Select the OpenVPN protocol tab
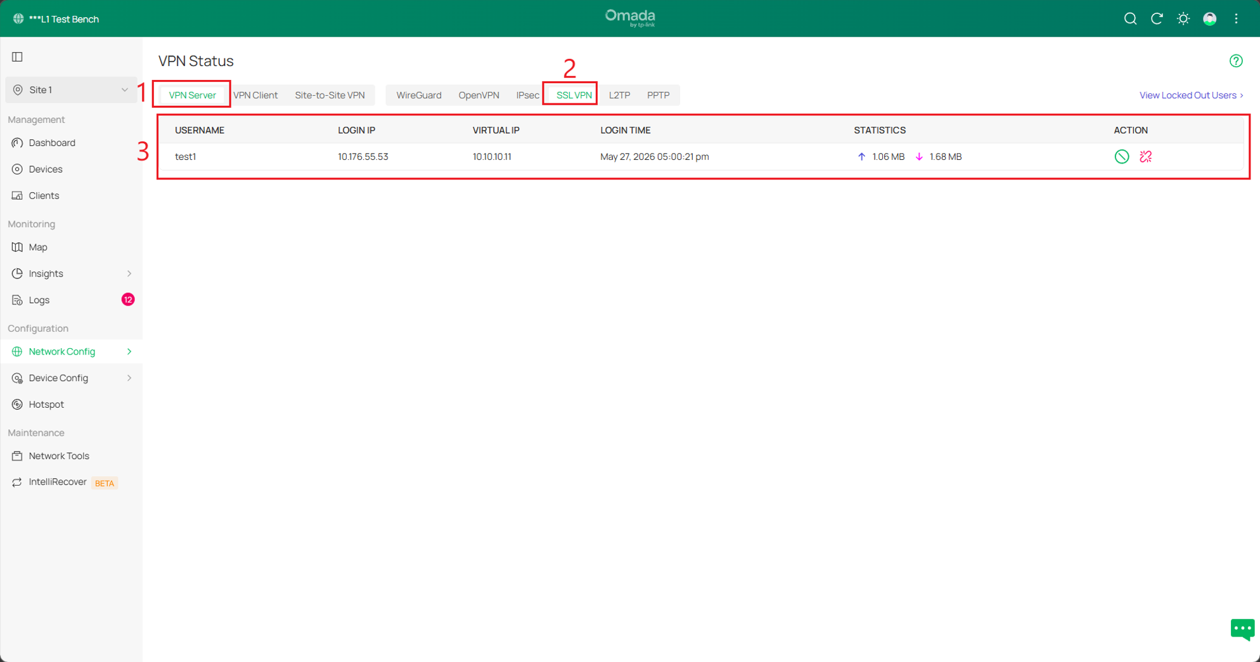This screenshot has height=662, width=1260. pyautogui.click(x=479, y=95)
